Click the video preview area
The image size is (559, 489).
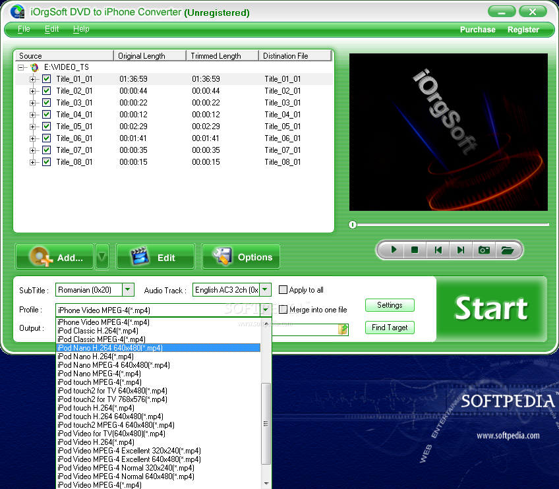448,132
